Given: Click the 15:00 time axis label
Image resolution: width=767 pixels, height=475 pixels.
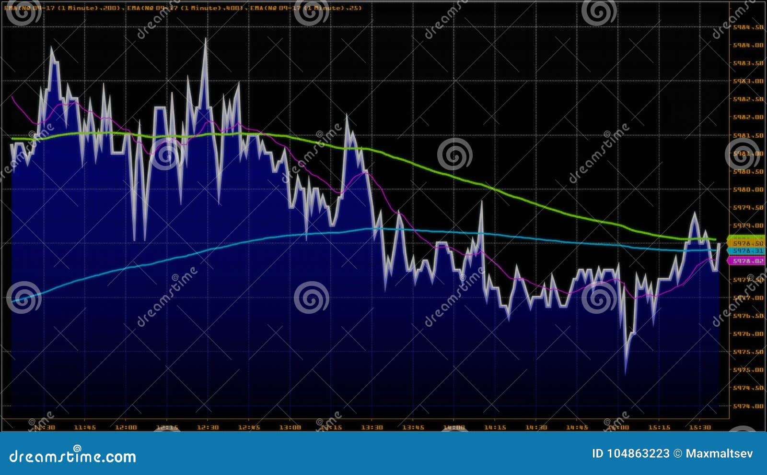Looking at the screenshot, I should (x=618, y=427).
